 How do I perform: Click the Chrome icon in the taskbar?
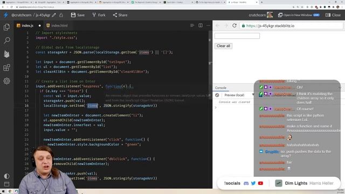(10, 191)
